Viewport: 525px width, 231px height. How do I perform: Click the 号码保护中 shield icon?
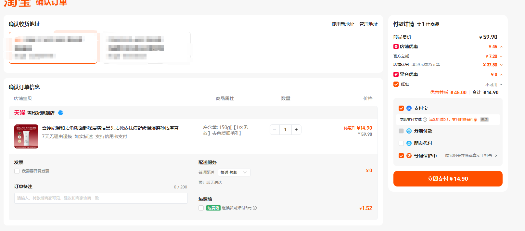(409, 156)
